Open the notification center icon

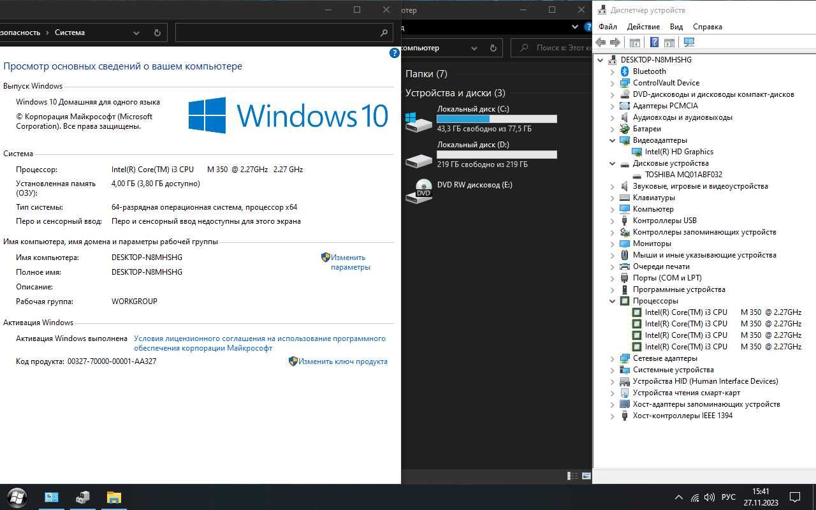pos(795,497)
